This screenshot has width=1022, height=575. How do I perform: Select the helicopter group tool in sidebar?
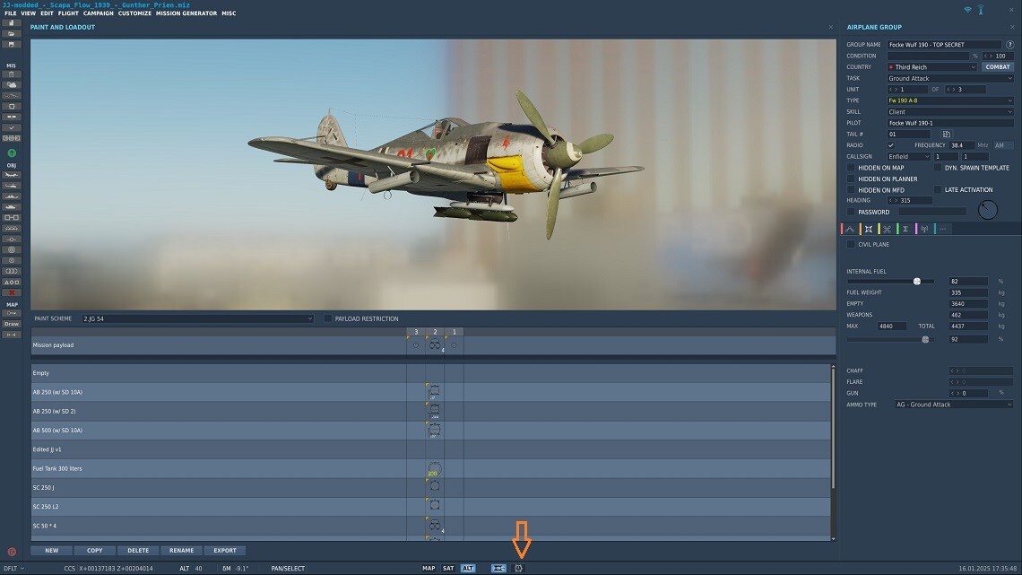coord(12,186)
